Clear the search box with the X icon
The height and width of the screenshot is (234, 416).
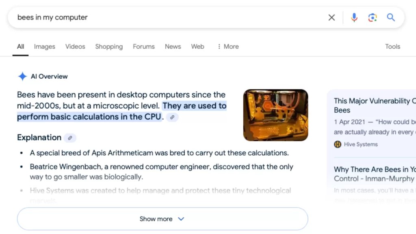coord(331,17)
